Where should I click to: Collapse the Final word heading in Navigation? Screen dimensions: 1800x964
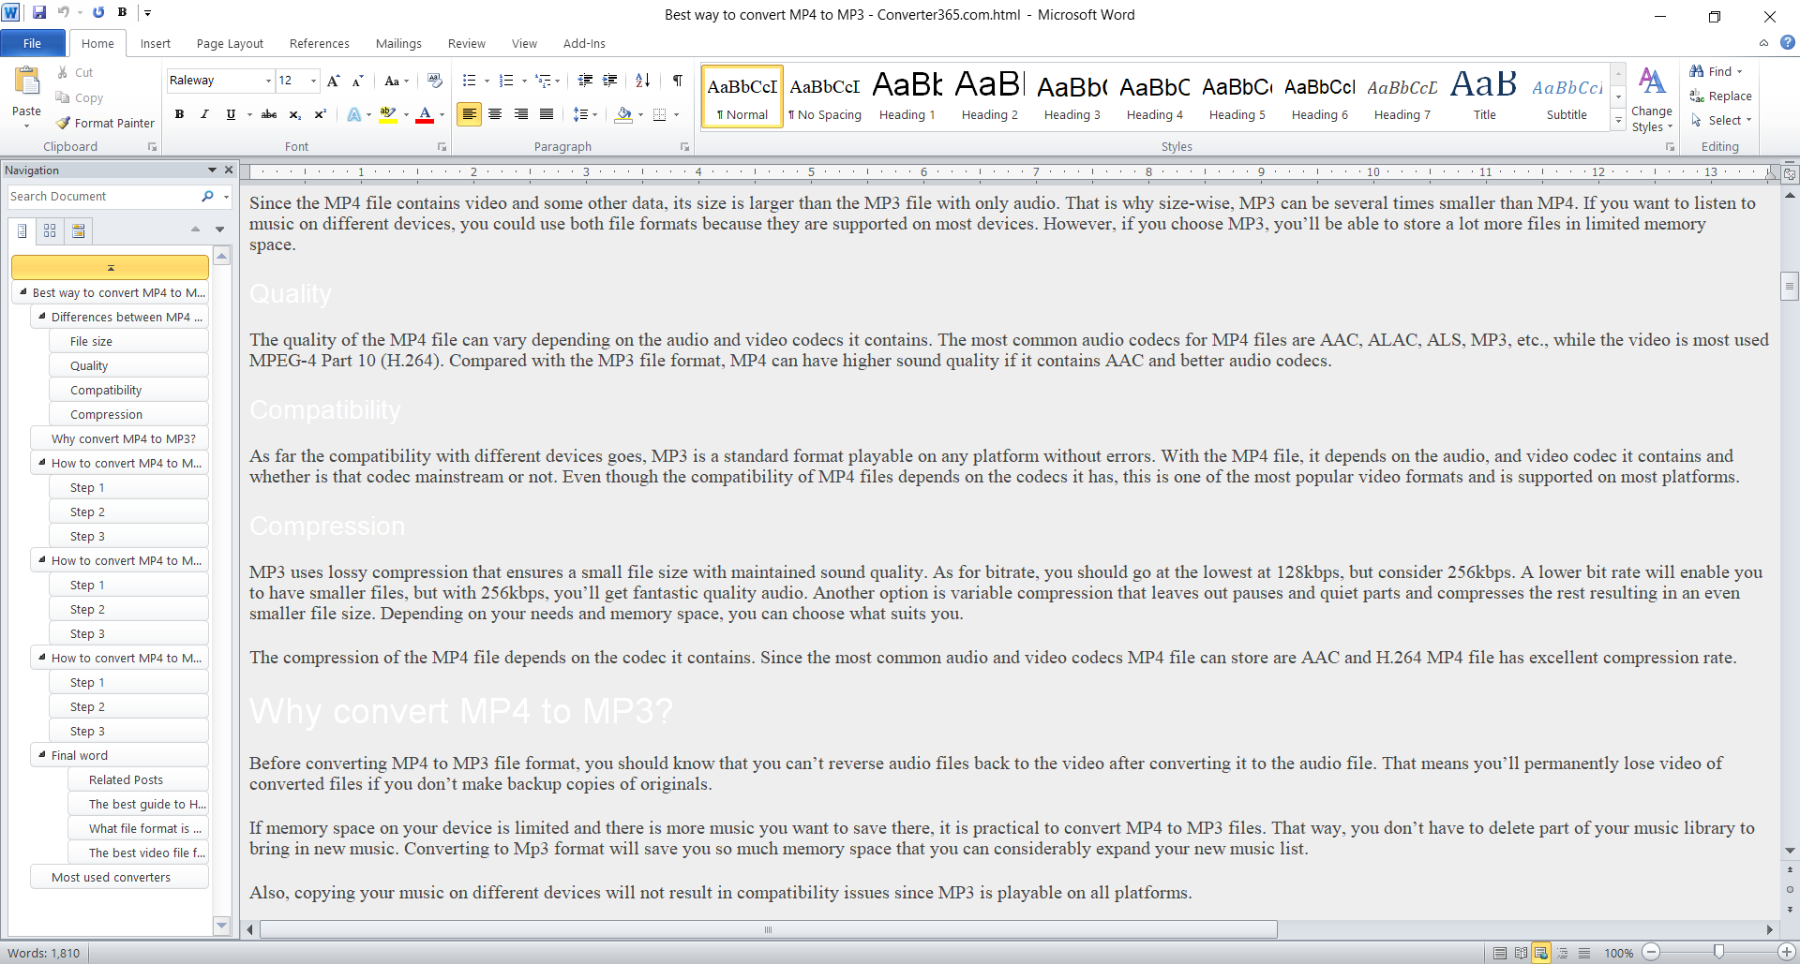click(41, 754)
